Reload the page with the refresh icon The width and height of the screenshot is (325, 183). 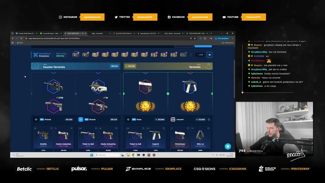coord(21,38)
